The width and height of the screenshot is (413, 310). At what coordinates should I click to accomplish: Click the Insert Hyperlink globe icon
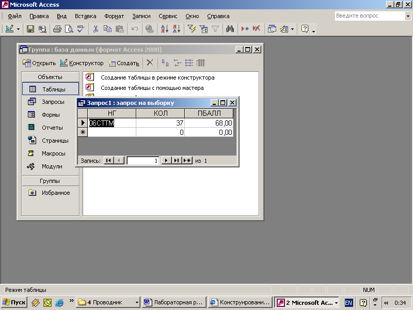(150, 29)
